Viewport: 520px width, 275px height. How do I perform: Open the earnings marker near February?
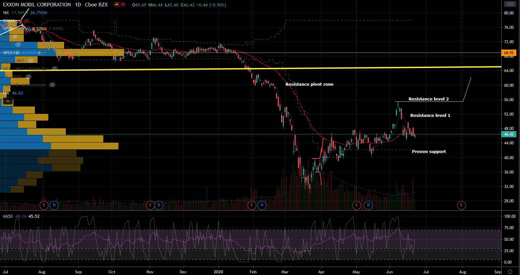252,205
